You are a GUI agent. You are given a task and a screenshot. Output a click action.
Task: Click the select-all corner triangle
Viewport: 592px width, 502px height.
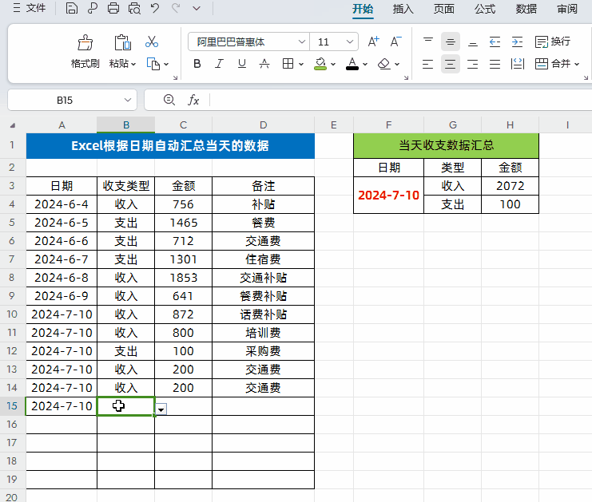click(x=13, y=125)
